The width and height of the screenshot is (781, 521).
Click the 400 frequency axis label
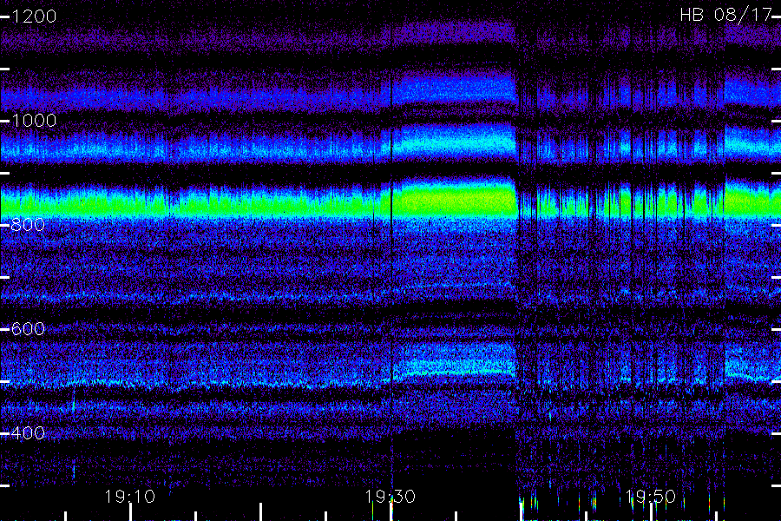tap(28, 432)
